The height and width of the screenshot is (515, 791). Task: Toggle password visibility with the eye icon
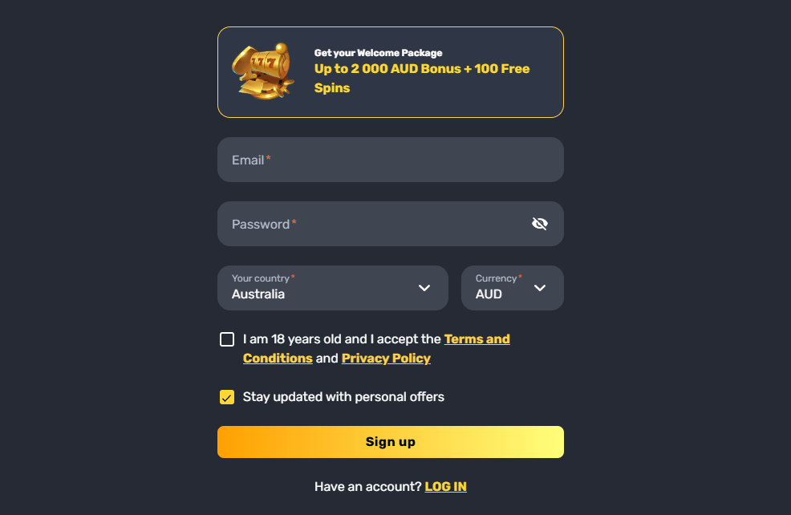[x=539, y=224]
